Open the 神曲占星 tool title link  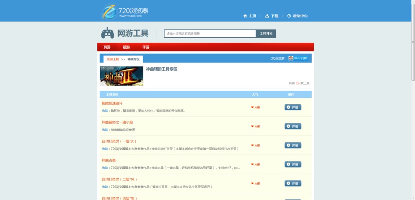click(109, 160)
